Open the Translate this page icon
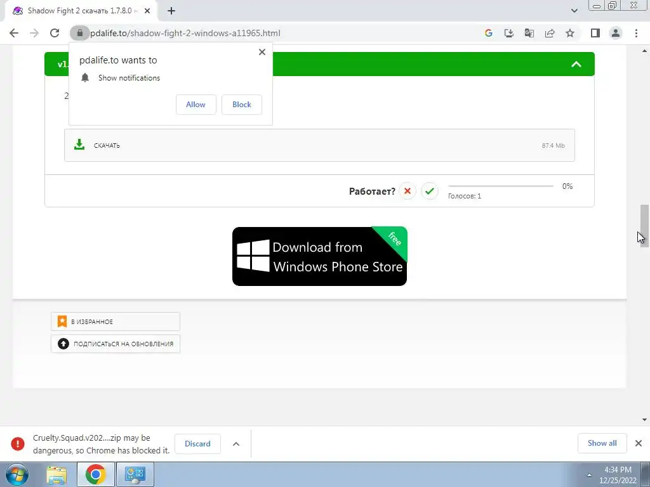 pos(529,33)
